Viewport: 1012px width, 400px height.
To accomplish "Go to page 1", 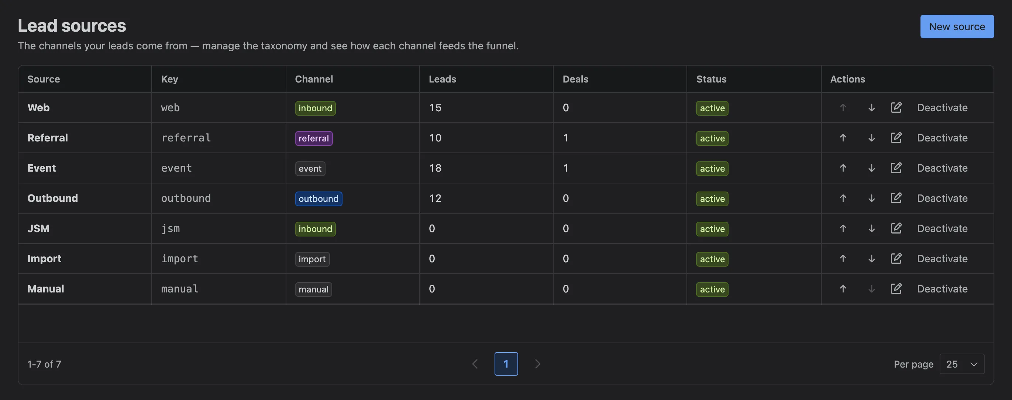I will click(506, 364).
